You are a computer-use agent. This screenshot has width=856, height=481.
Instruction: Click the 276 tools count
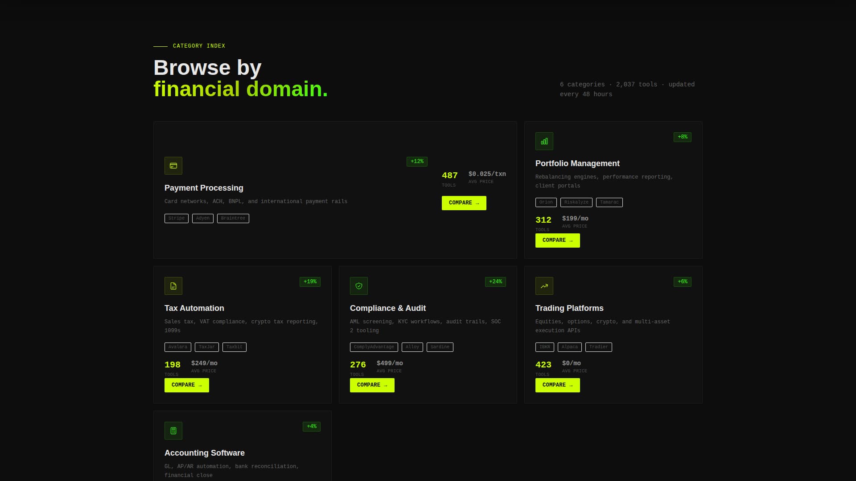(x=358, y=365)
